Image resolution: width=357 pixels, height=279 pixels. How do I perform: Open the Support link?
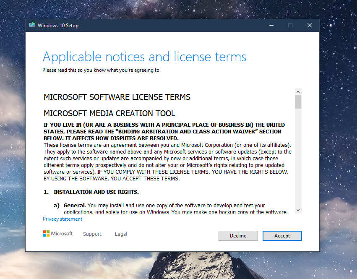pyautogui.click(x=92, y=234)
